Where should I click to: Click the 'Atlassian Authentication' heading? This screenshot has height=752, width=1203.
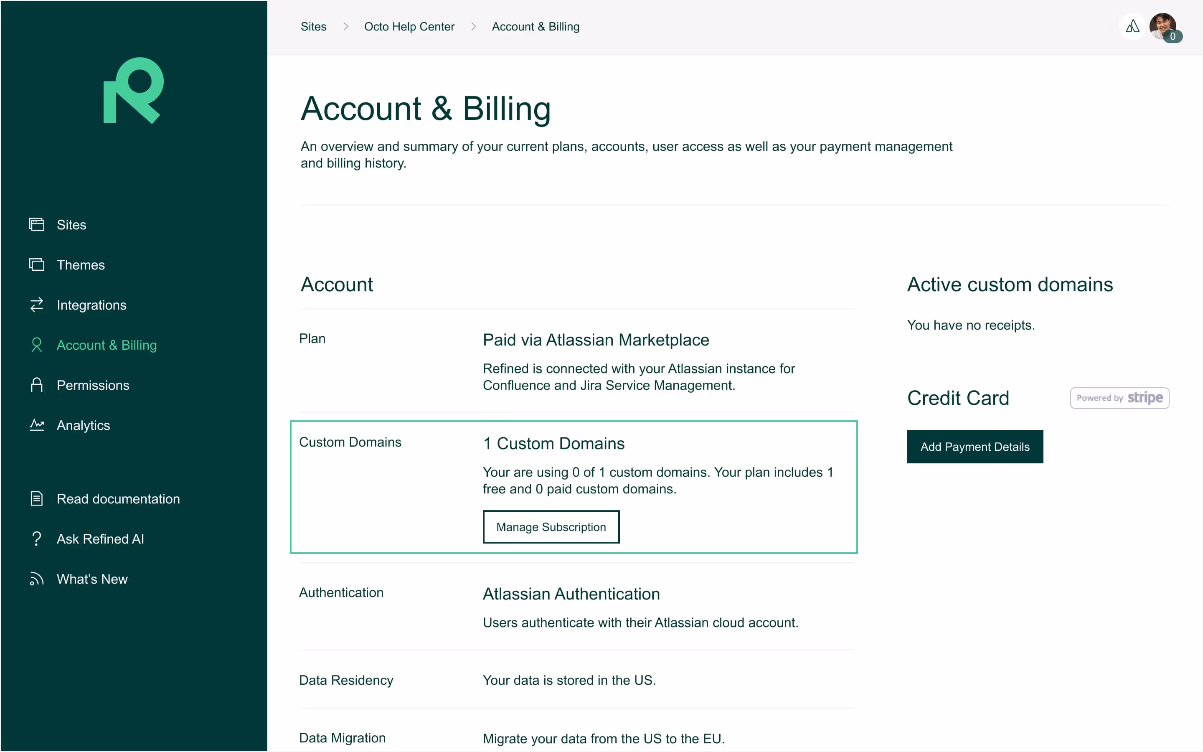coord(571,594)
